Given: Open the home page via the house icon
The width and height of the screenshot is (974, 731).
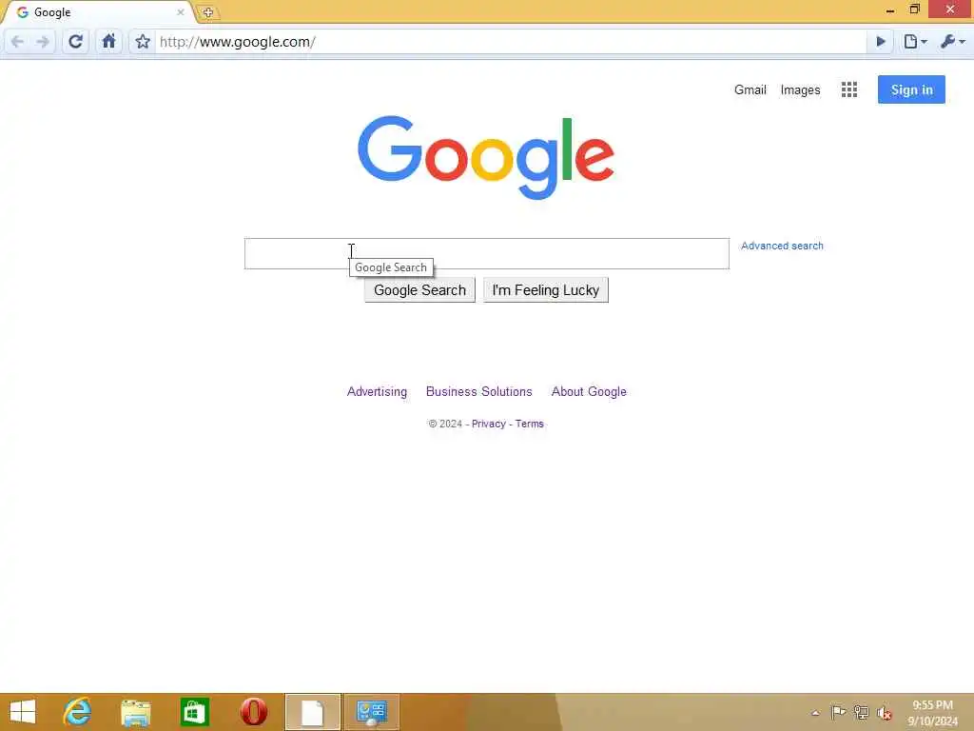Looking at the screenshot, I should (108, 42).
